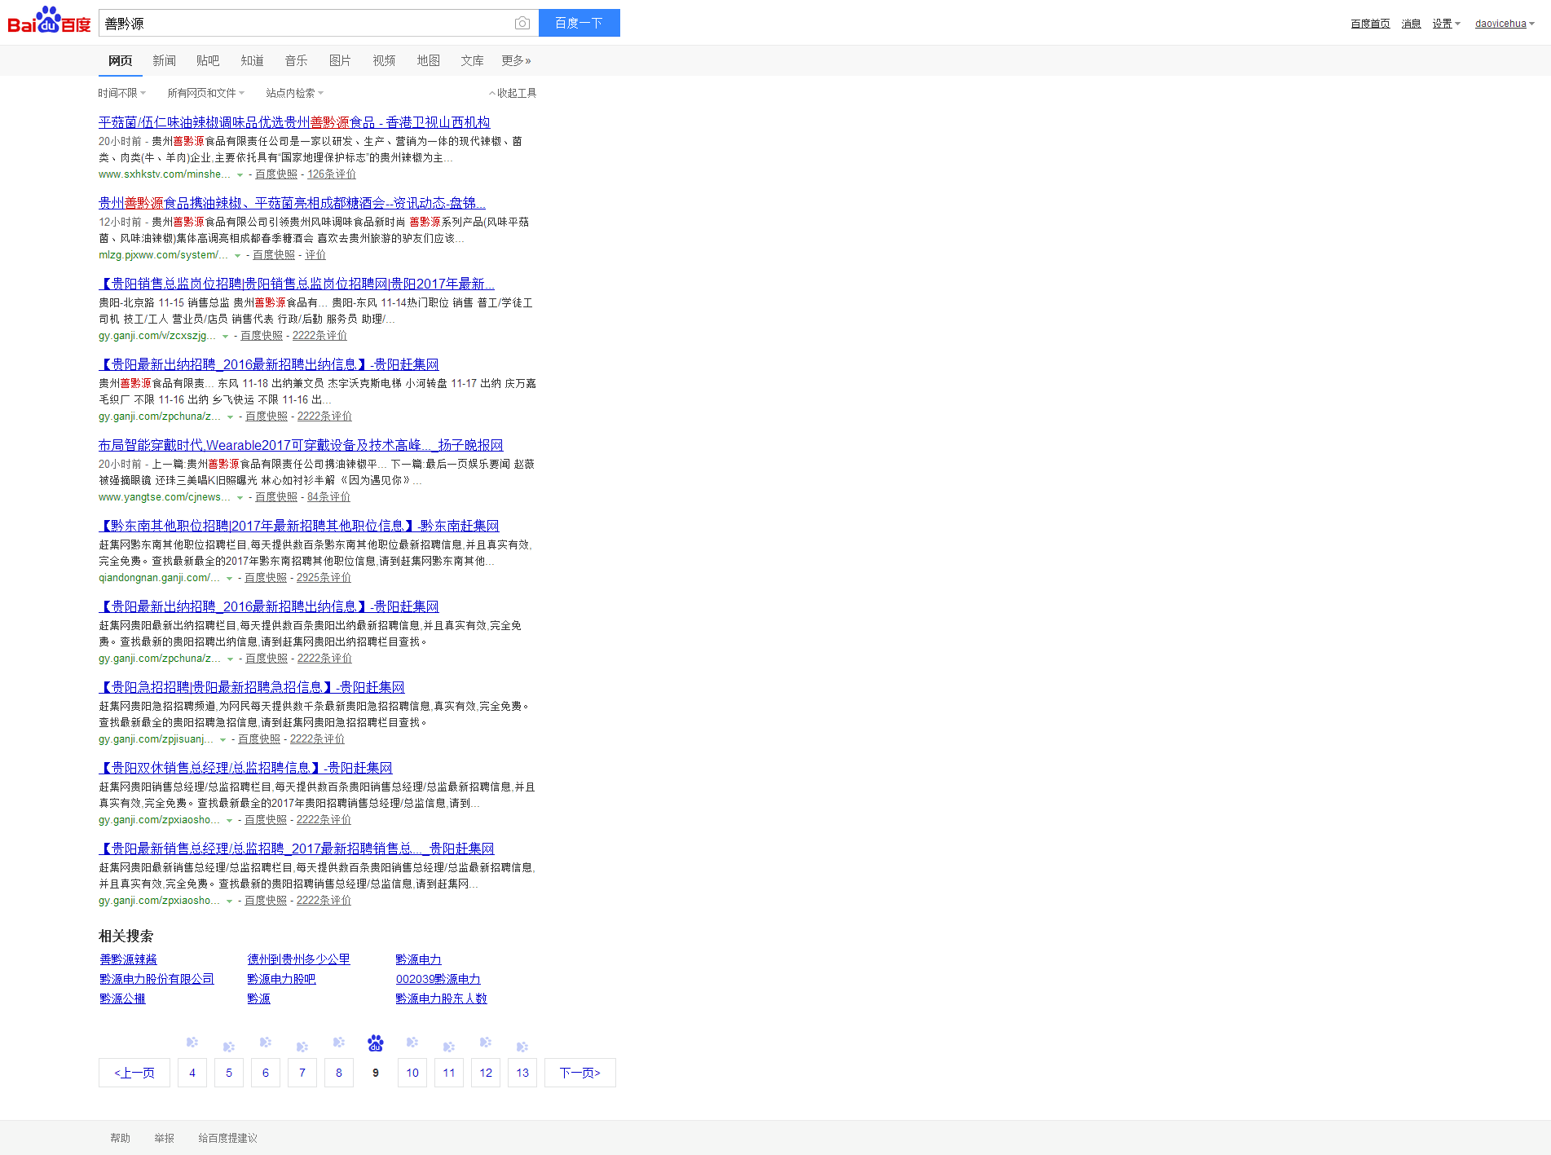Open camera image search icon
The image size is (1551, 1155).
pos(522,23)
